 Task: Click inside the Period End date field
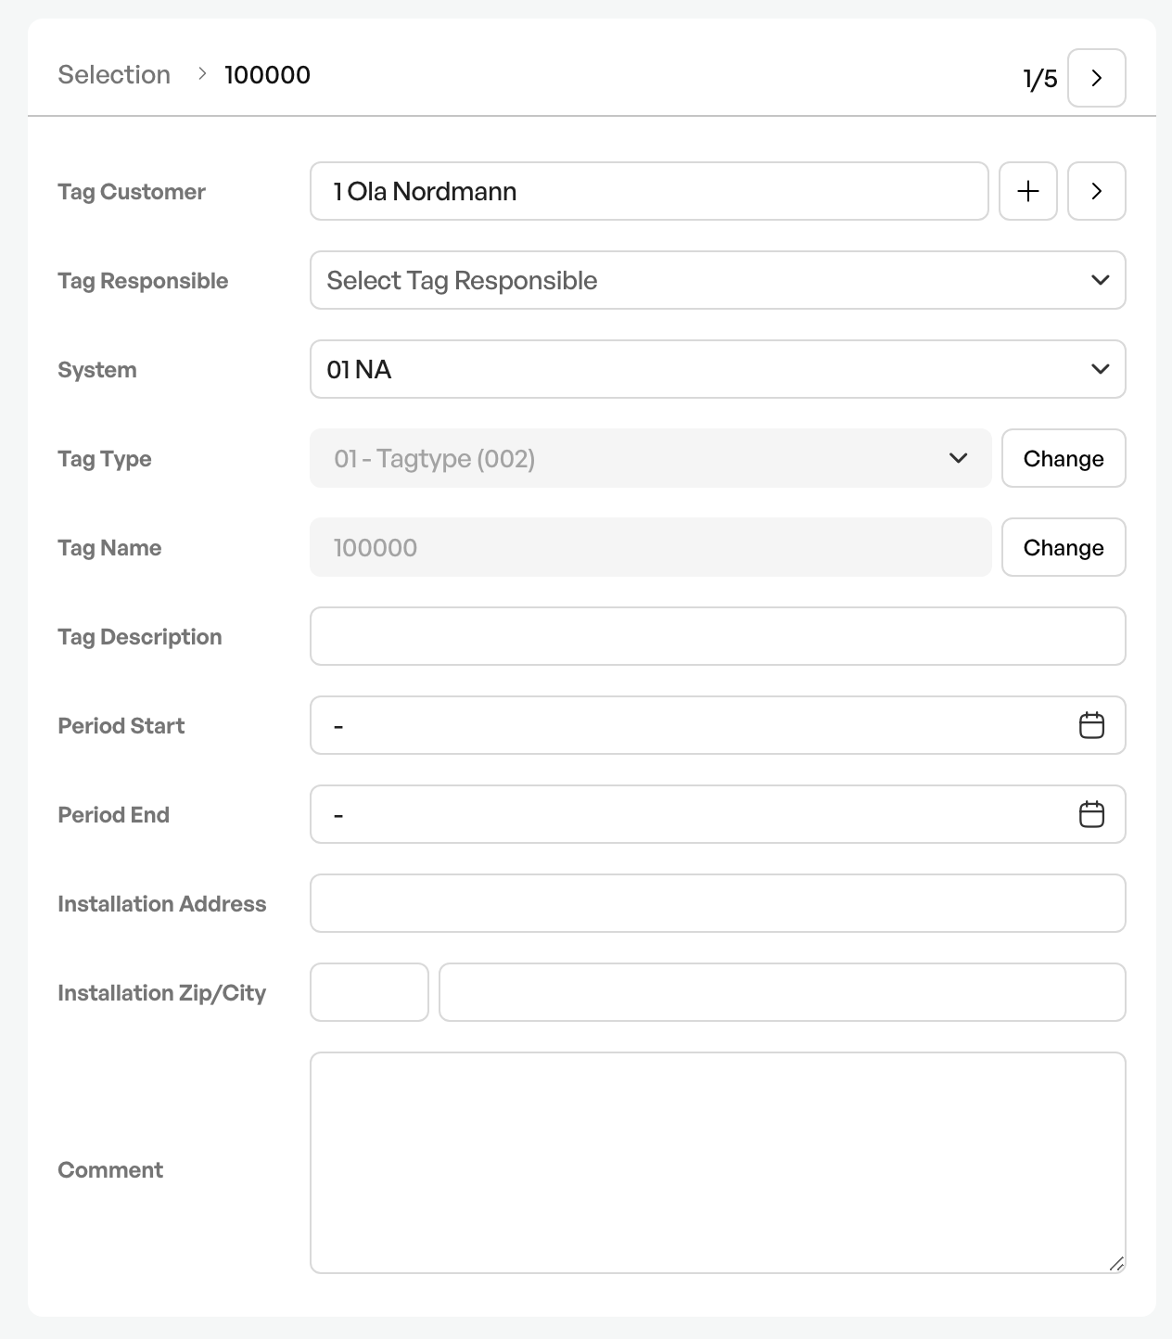[x=718, y=814]
